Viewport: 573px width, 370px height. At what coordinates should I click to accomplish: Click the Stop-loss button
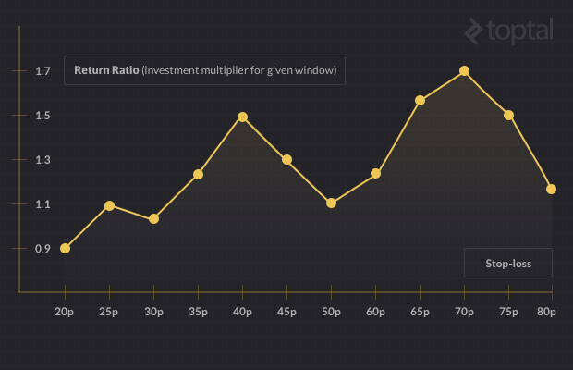(x=507, y=263)
